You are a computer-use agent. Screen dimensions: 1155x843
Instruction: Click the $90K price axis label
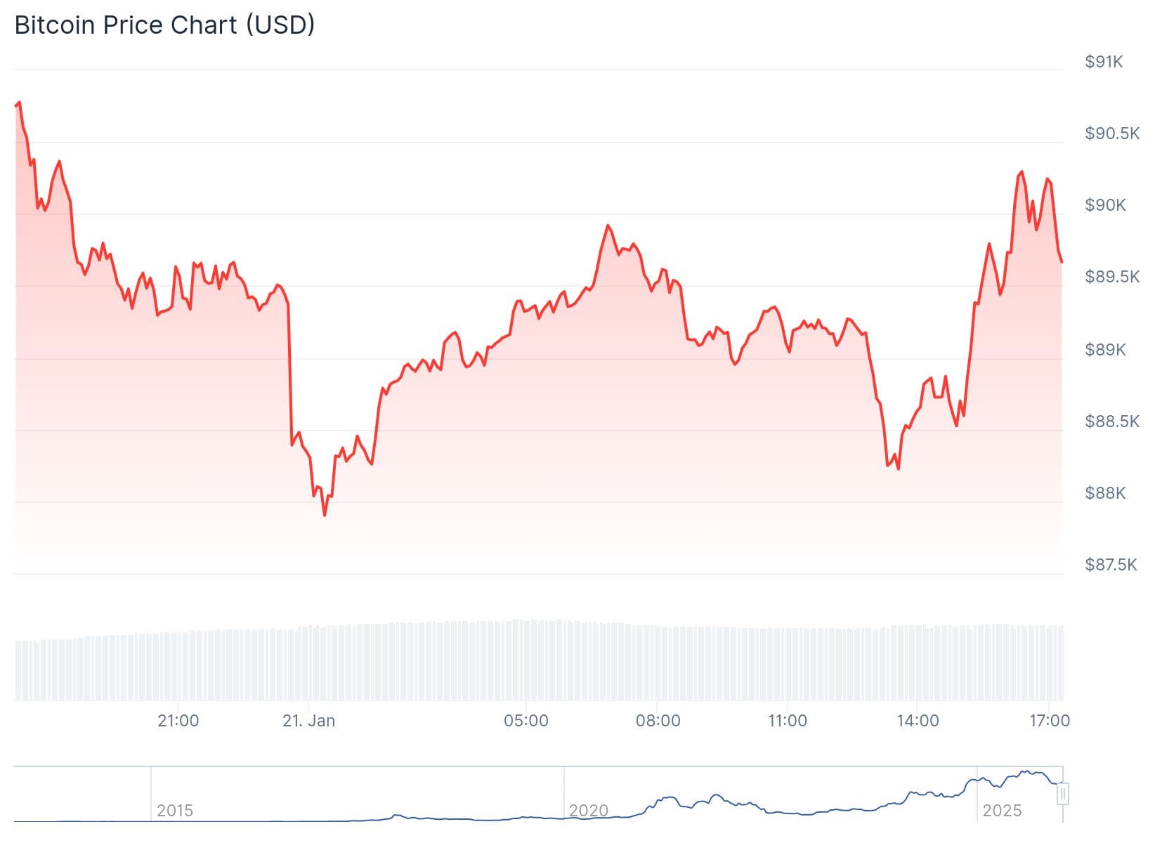coord(1105,205)
